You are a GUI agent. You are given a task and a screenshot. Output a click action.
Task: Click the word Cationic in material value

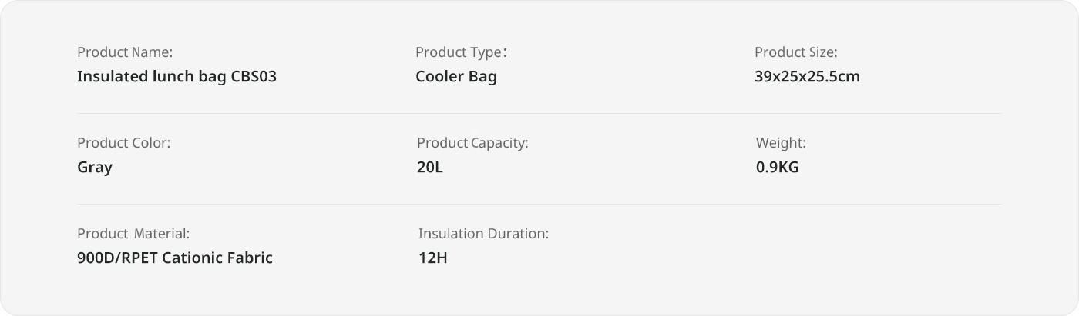pyautogui.click(x=193, y=258)
